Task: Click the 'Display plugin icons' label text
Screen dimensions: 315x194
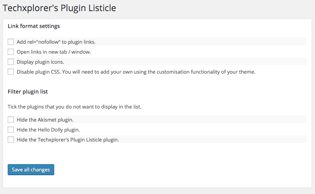Action: click(x=40, y=62)
